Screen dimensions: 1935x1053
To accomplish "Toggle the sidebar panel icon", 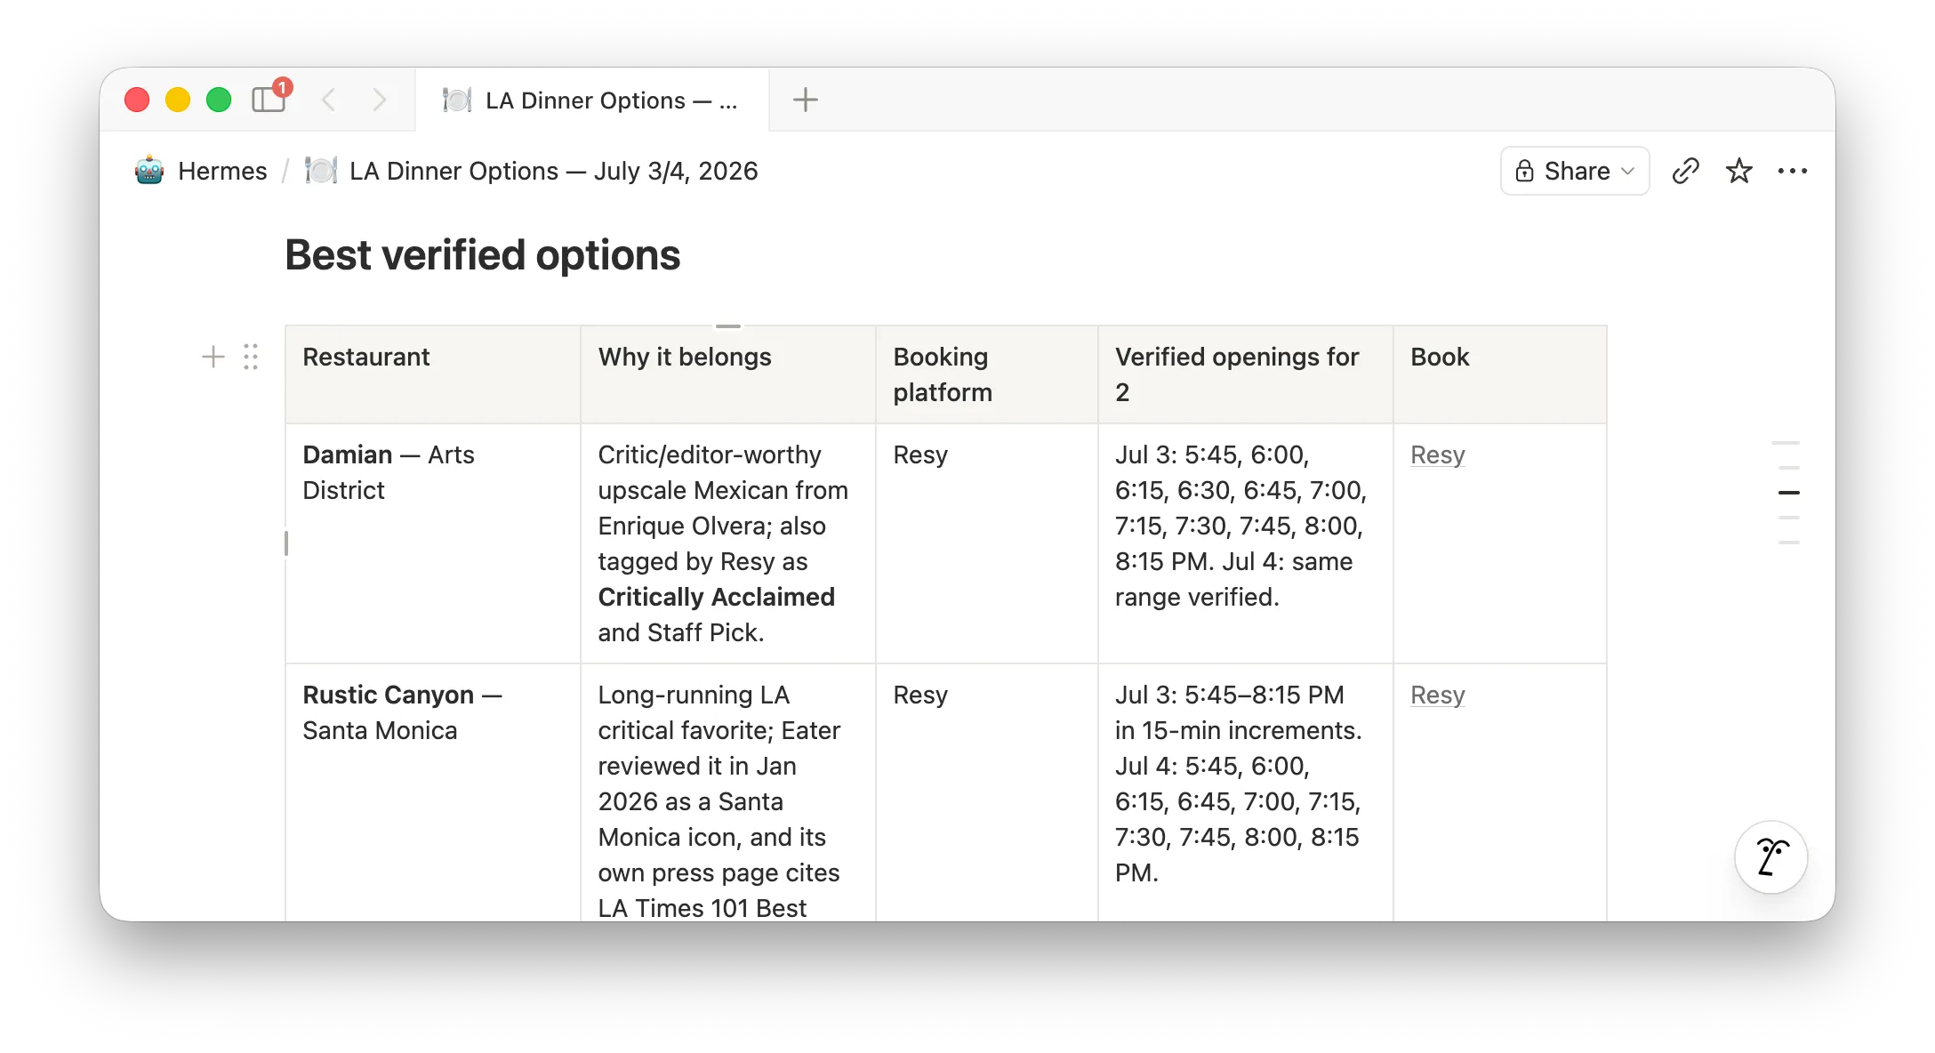I will pyautogui.click(x=269, y=100).
